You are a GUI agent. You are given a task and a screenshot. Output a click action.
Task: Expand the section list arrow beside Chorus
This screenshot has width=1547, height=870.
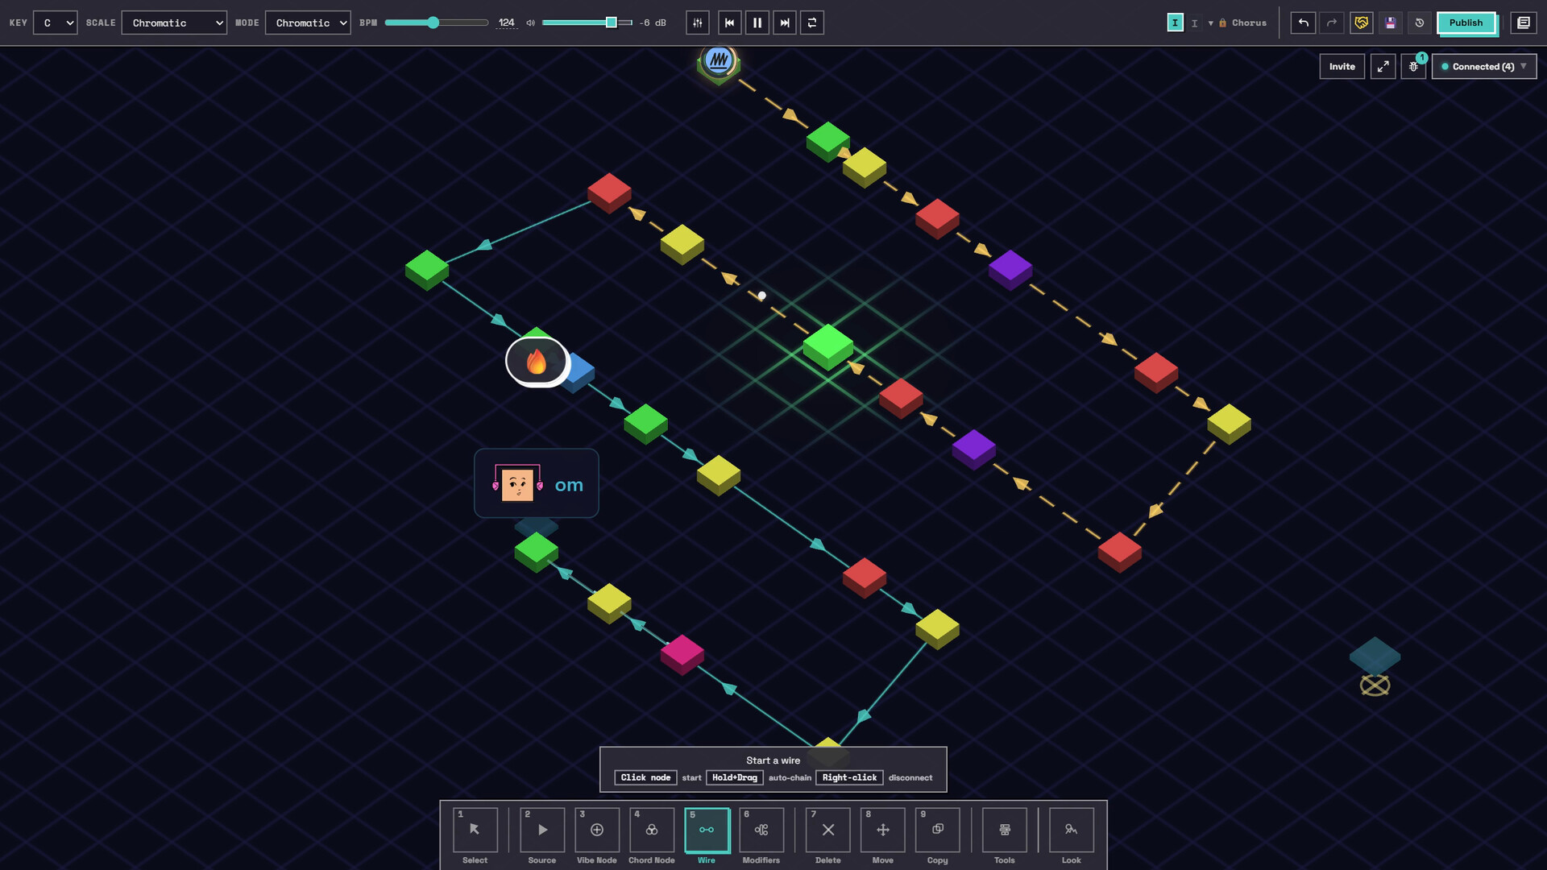pyautogui.click(x=1210, y=23)
